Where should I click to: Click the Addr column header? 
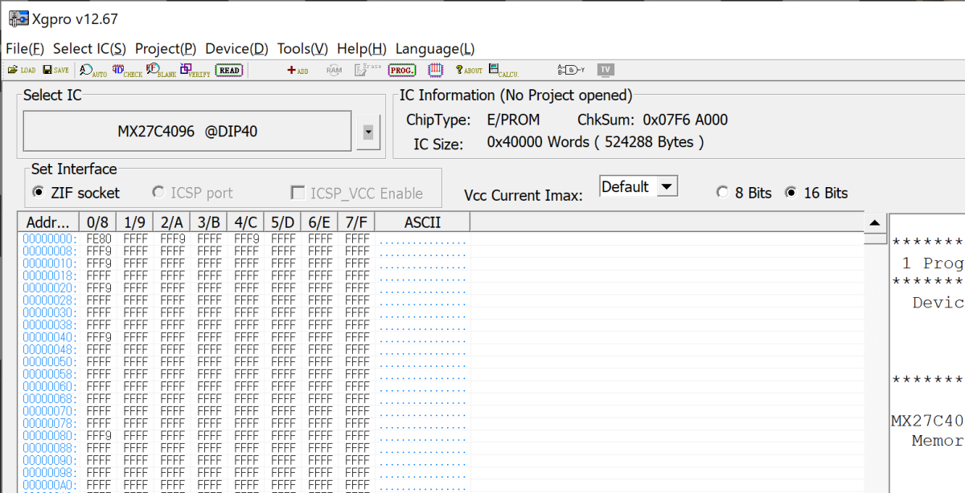tap(48, 222)
